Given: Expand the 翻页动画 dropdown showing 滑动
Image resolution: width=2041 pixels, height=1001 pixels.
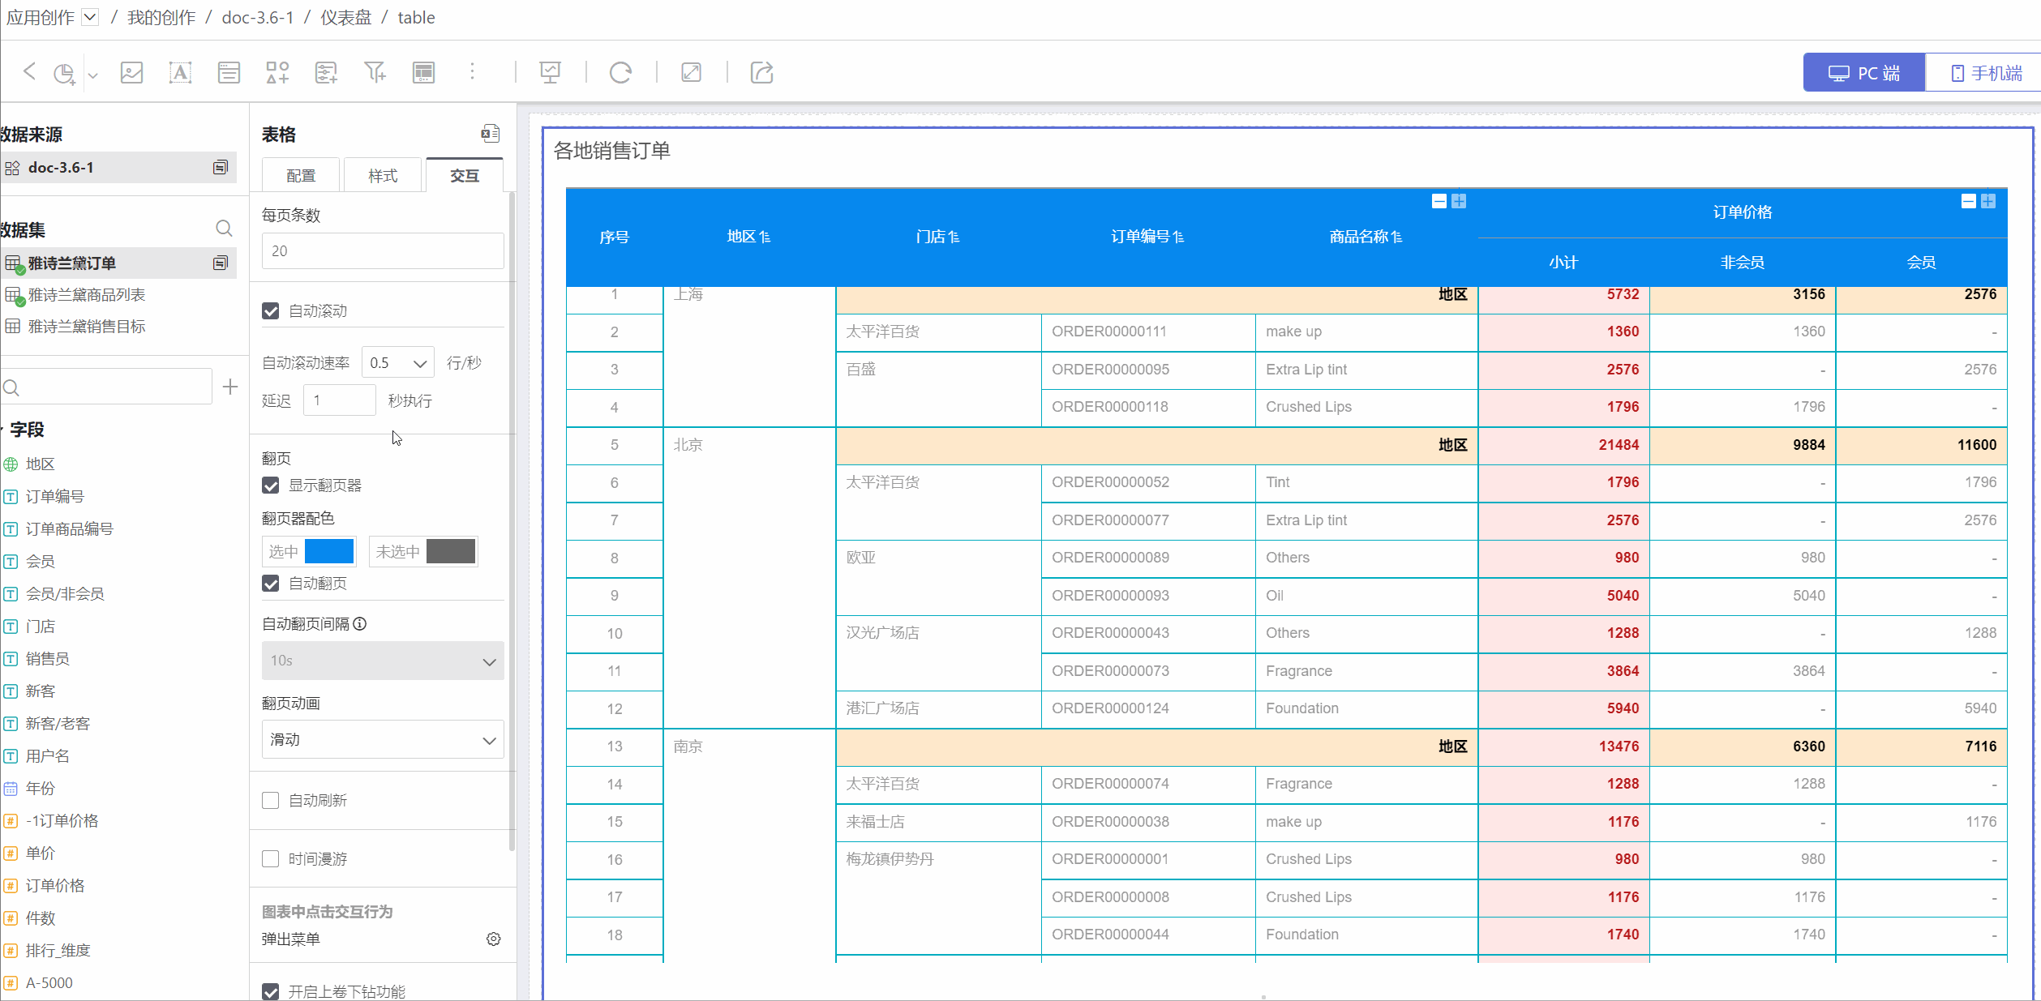Looking at the screenshot, I should coord(383,740).
